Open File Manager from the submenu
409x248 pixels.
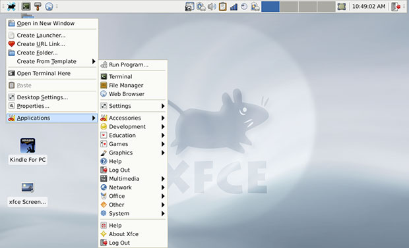point(133,86)
